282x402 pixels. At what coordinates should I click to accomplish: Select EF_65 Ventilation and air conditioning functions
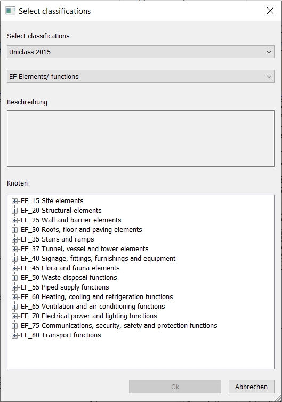[93, 307]
